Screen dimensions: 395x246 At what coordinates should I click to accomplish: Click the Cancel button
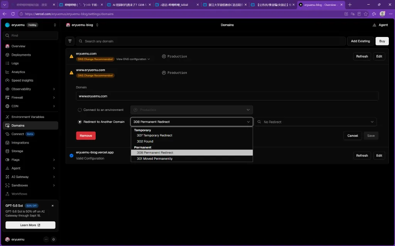click(x=353, y=136)
